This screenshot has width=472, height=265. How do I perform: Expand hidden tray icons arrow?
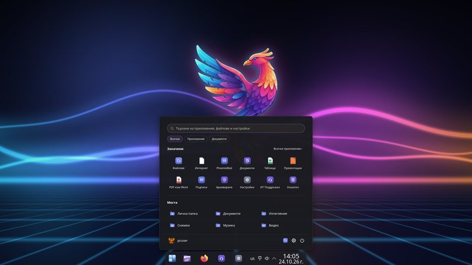coord(274,259)
